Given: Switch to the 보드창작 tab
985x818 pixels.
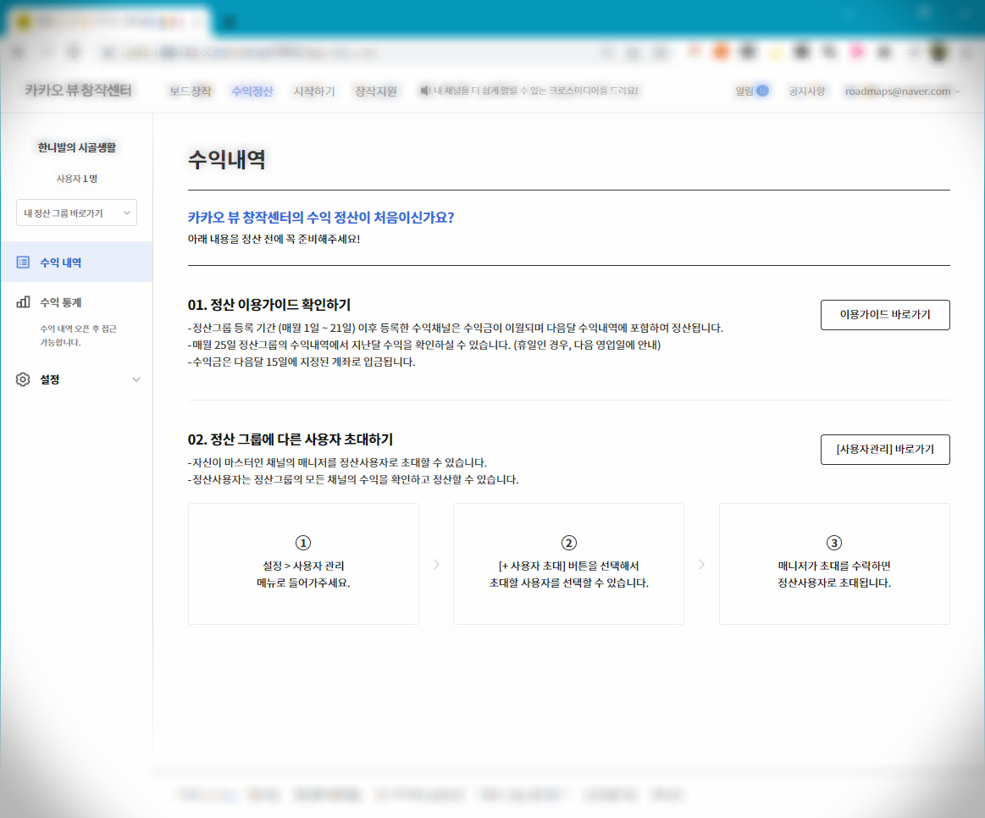Looking at the screenshot, I should (x=191, y=90).
